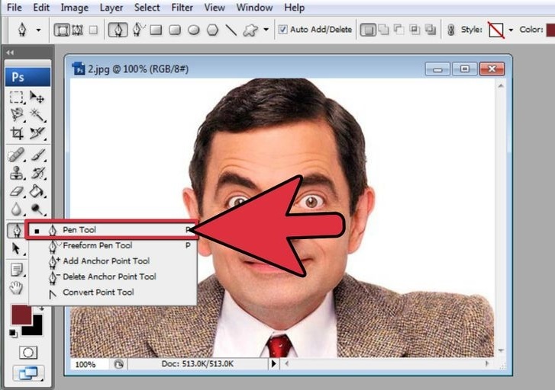Select the Rectangular Marquee tool
The height and width of the screenshot is (390, 555).
coord(16,97)
